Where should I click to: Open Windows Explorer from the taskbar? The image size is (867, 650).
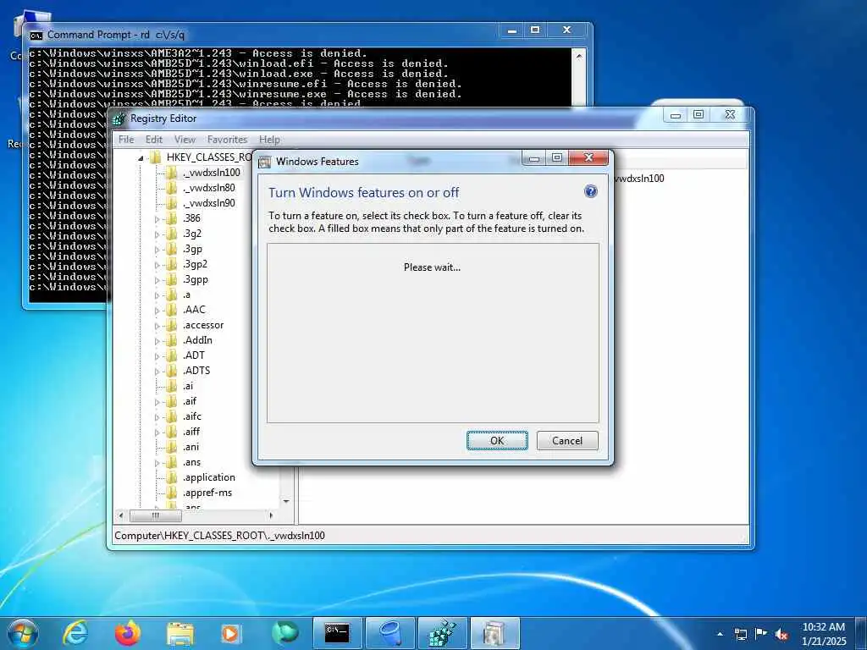pyautogui.click(x=180, y=634)
